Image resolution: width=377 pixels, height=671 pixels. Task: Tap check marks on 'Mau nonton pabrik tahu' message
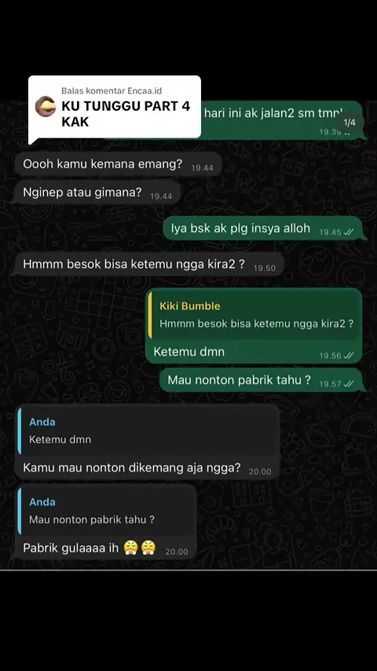(349, 384)
